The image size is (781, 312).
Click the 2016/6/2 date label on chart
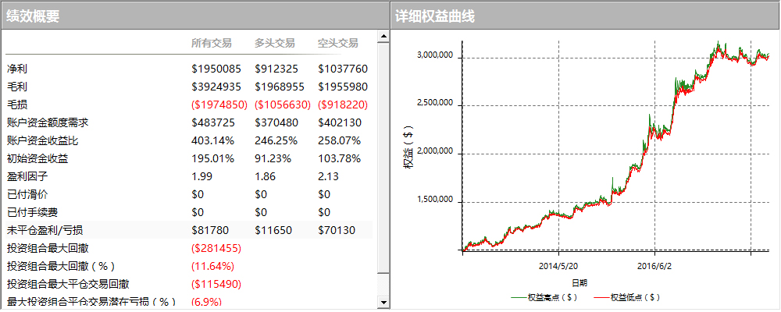(x=654, y=265)
